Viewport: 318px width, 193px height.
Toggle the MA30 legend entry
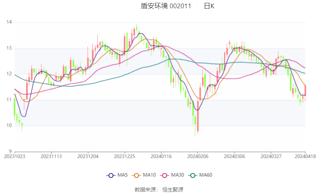click(172, 175)
